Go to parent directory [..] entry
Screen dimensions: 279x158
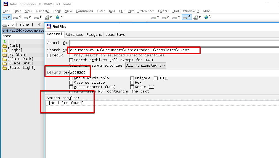[x=9, y=41]
